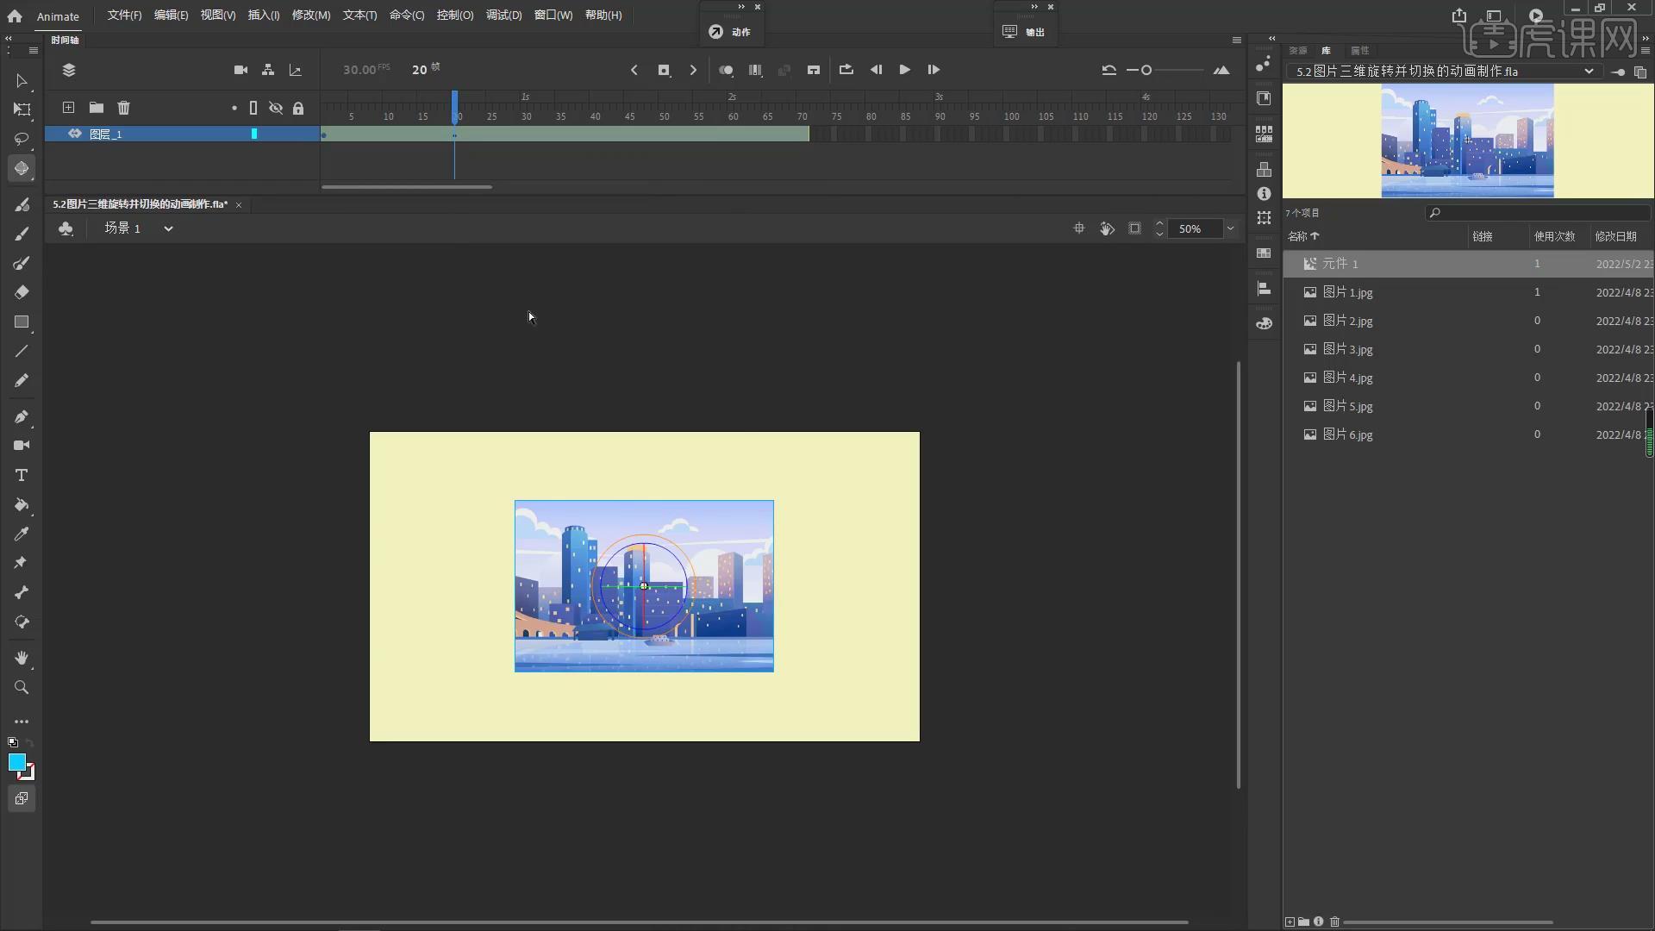Select the Rectangle tool

coord(22,322)
